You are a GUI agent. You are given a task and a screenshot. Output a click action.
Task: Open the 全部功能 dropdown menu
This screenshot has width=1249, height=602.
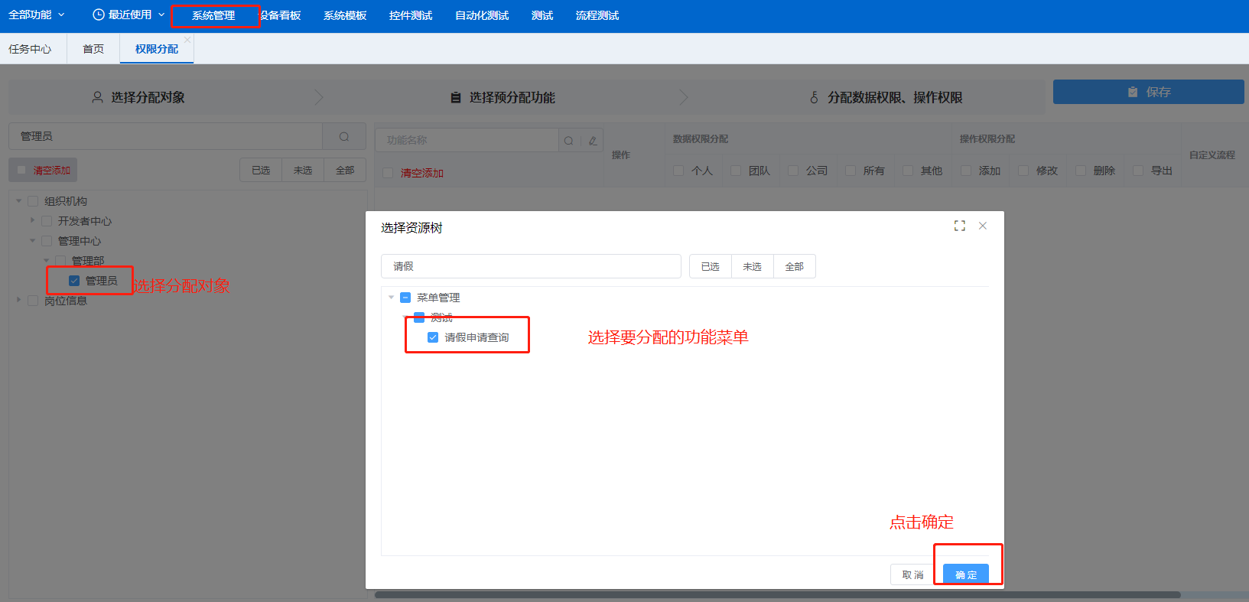(x=36, y=15)
